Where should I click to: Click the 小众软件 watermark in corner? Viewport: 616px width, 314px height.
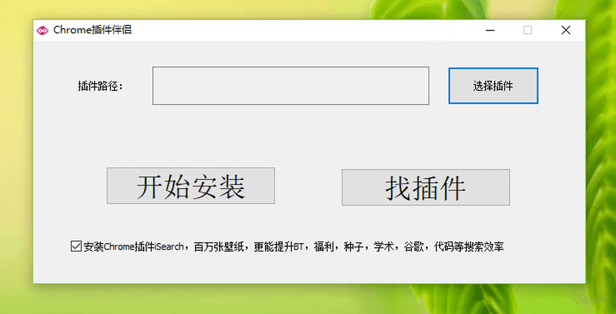(590, 300)
